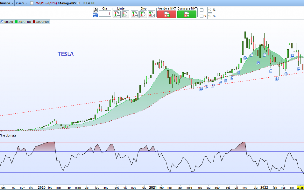Select the orange horizontal price line
The image size is (304, 190).
tap(152, 93)
